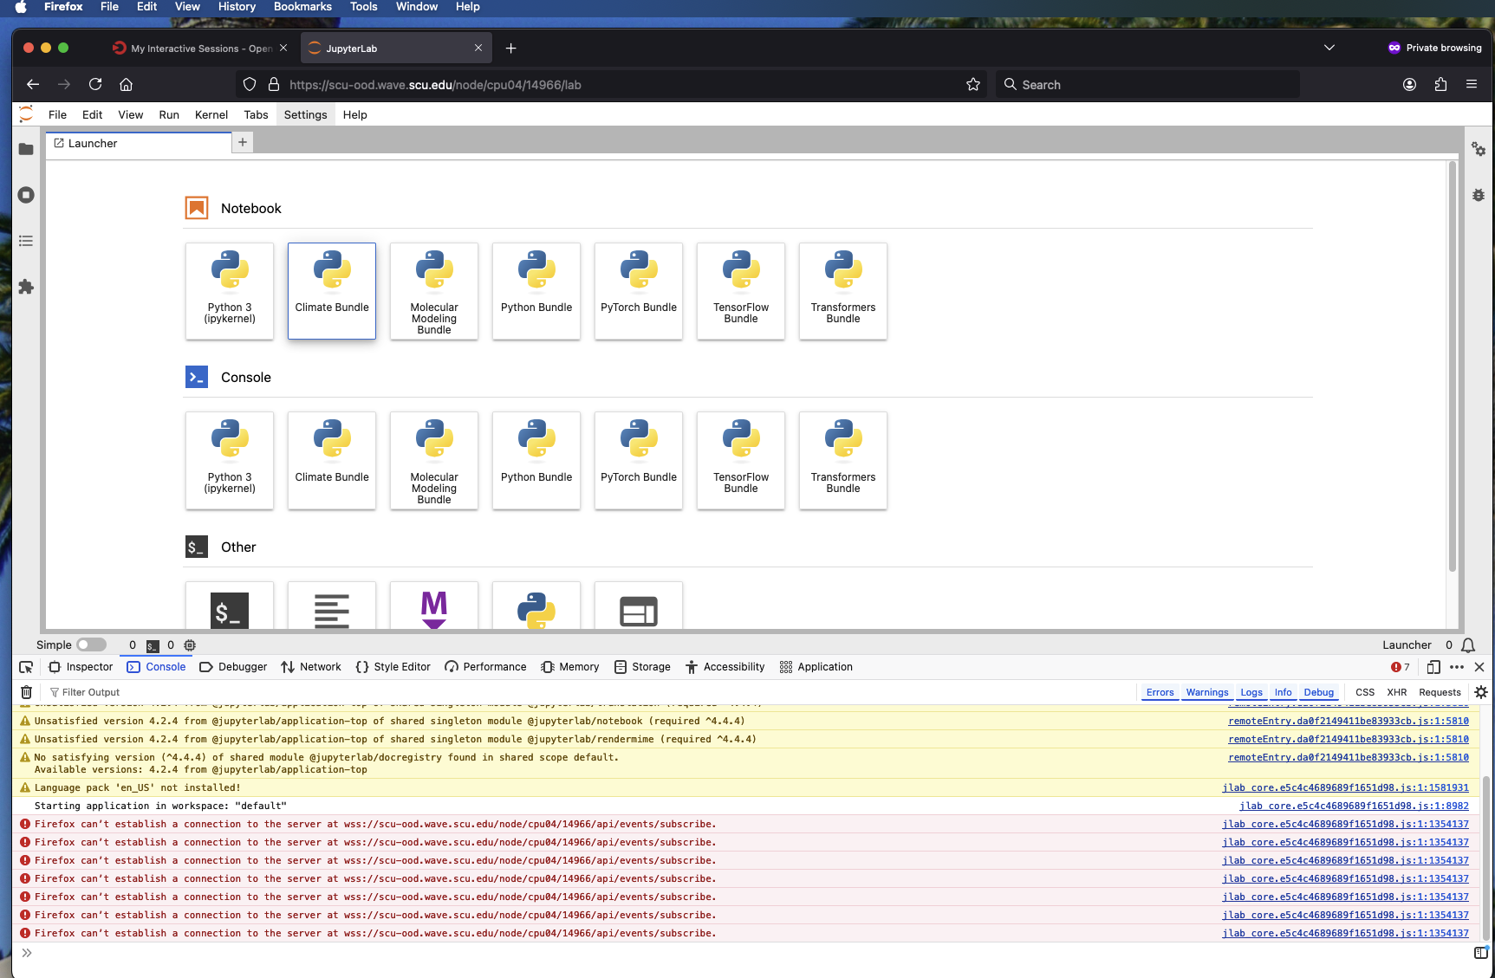Open Climate Bundle console
This screenshot has height=978, width=1495.
point(332,461)
